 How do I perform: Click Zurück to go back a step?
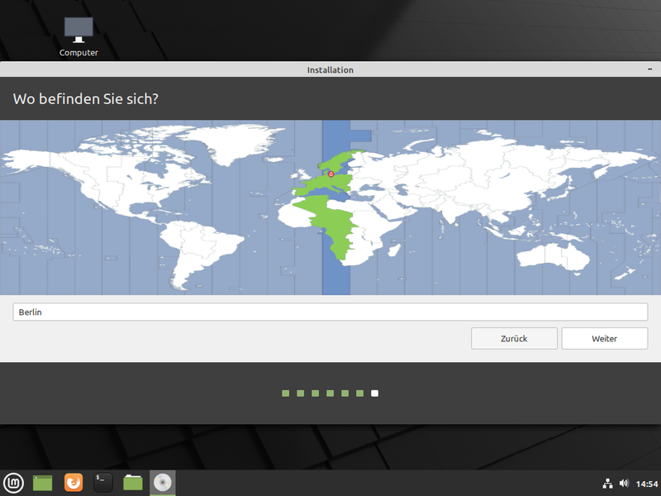[514, 339]
